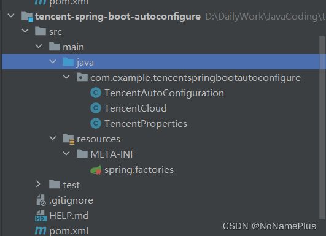This screenshot has height=236, width=326.
Task: Collapse the META-INF folder chevron
Action: point(66,154)
